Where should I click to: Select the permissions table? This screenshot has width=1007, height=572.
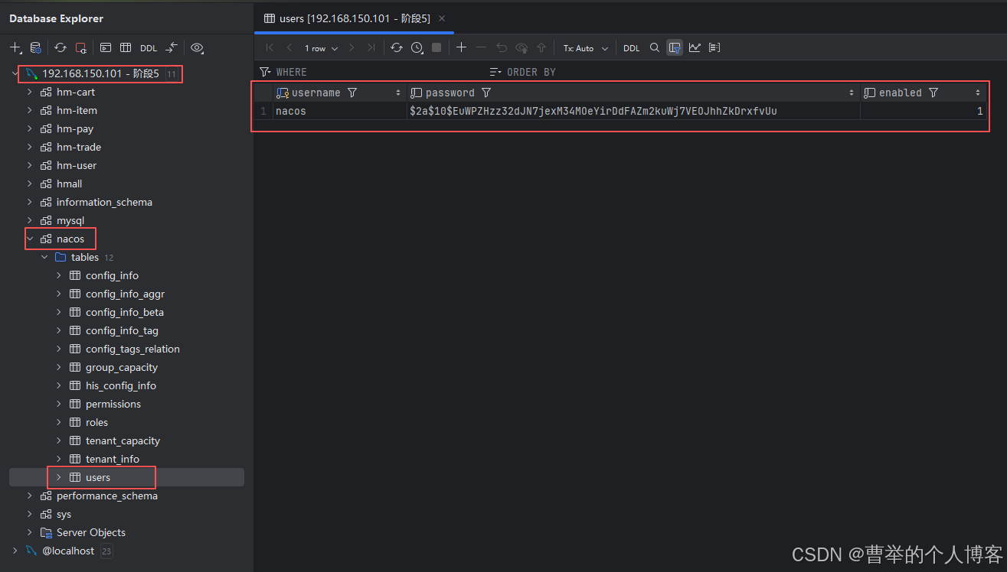point(113,404)
